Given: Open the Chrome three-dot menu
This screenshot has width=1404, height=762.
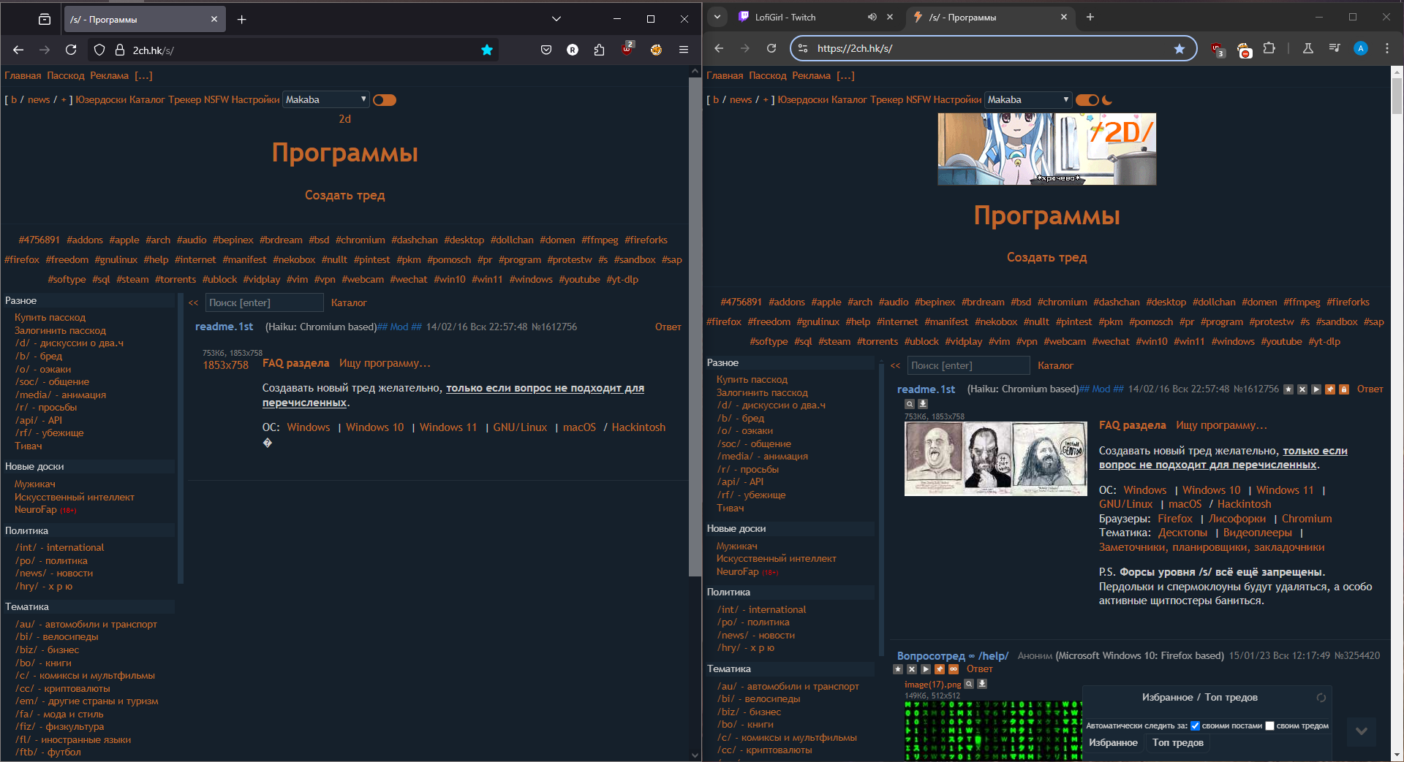Looking at the screenshot, I should tap(1387, 48).
